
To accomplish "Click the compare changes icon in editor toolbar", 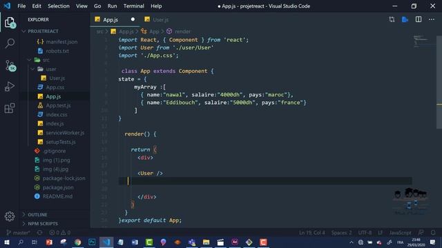I will (x=392, y=19).
